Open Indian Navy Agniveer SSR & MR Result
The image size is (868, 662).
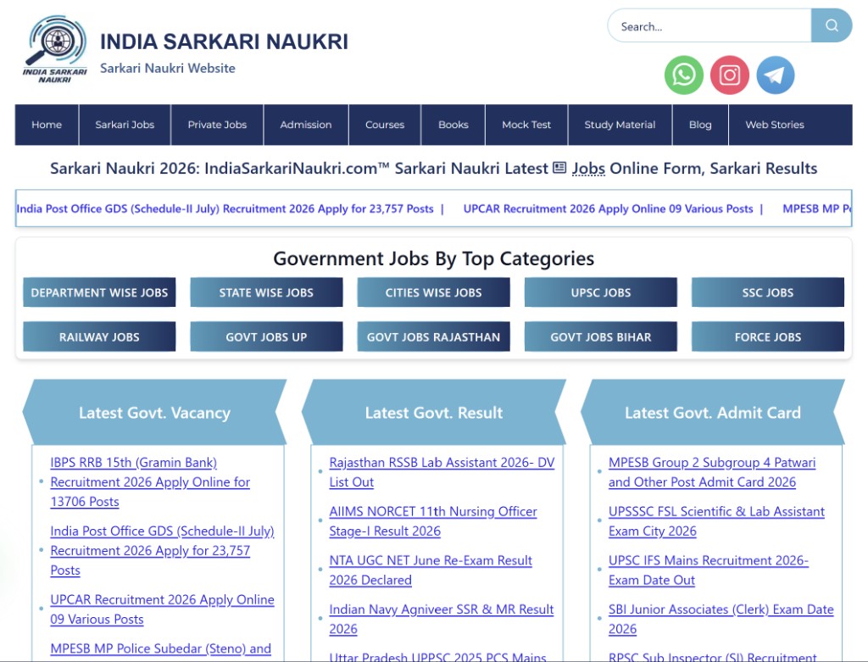(441, 619)
